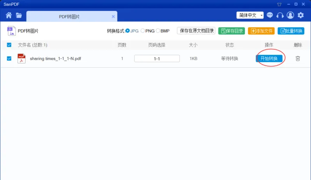
Task: Click the 1-1 page range field
Action: click(x=157, y=59)
